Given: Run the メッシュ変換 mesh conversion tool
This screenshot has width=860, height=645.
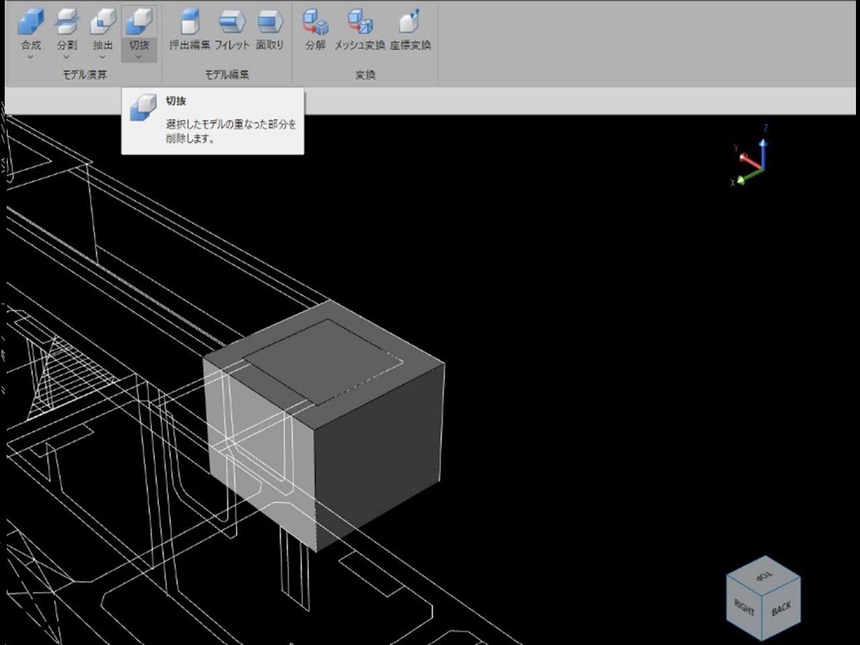Looking at the screenshot, I should 360,23.
